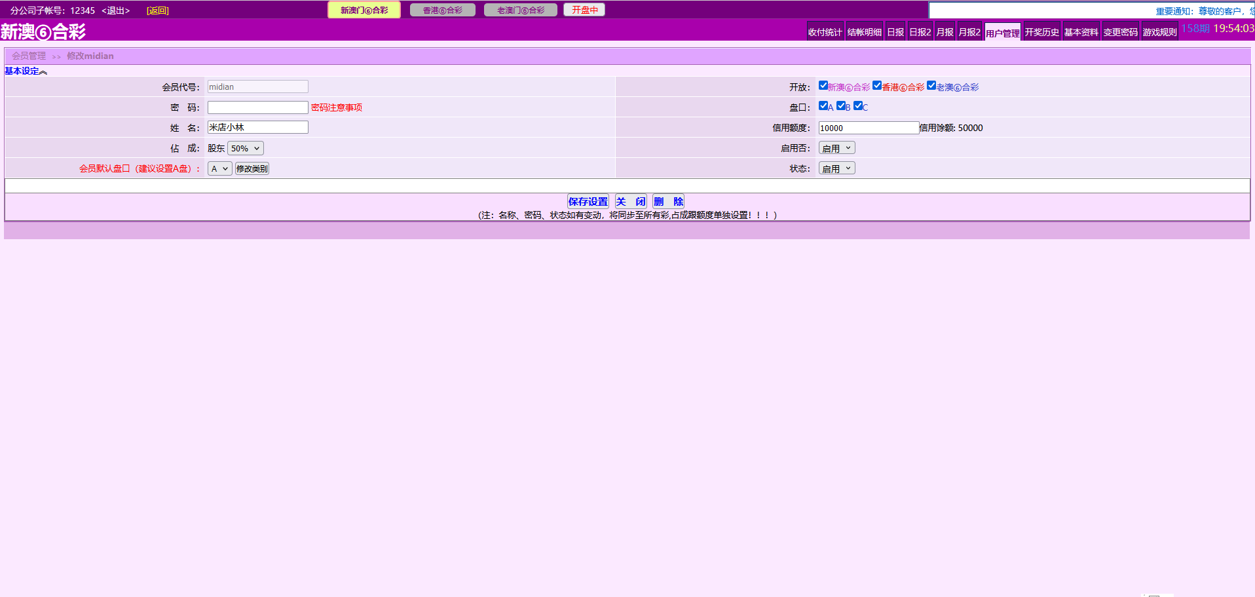The width and height of the screenshot is (1255, 597).
Task: Open the 基本资料 menu
Action: click(x=1081, y=32)
